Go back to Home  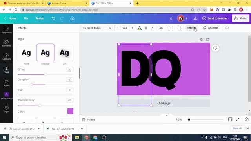tap(10, 18)
